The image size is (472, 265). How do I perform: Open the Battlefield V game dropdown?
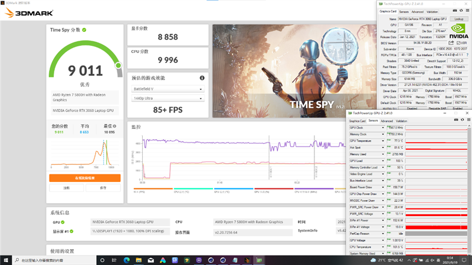168,89
